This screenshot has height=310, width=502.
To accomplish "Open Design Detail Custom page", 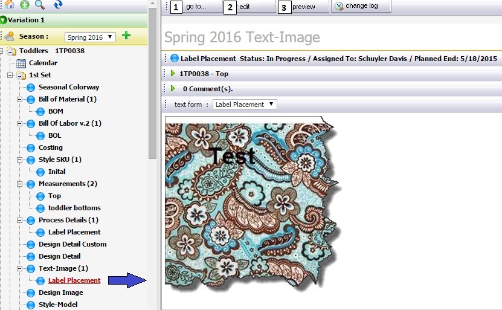I will (72, 244).
